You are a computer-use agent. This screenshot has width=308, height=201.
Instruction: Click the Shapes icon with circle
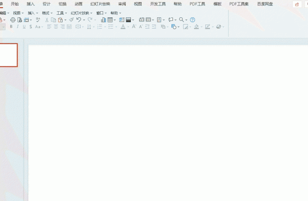[174, 27]
